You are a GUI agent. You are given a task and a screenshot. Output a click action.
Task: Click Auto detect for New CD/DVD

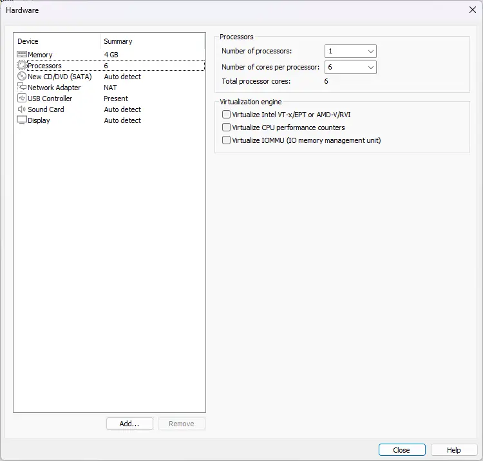click(122, 77)
